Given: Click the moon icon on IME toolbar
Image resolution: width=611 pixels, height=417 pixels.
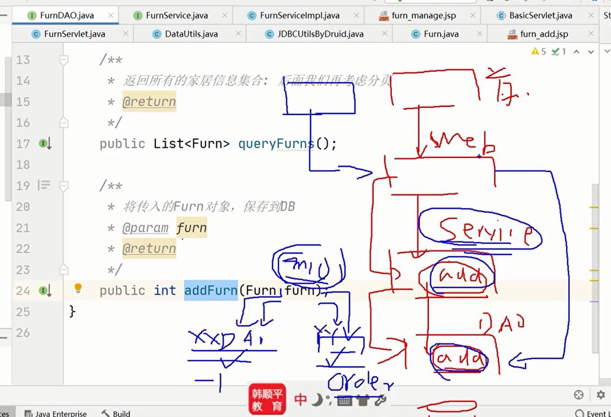Looking at the screenshot, I should click(318, 399).
